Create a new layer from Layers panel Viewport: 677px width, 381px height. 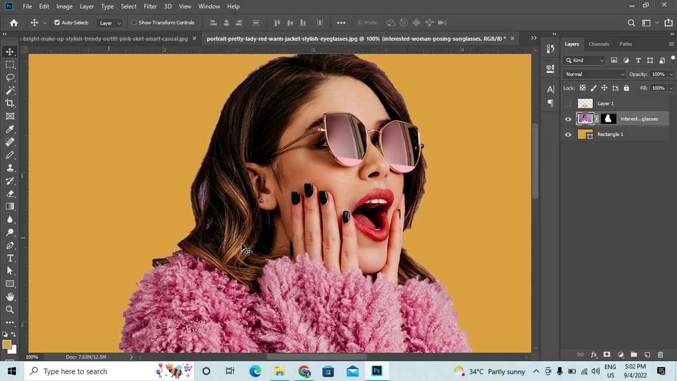(647, 355)
